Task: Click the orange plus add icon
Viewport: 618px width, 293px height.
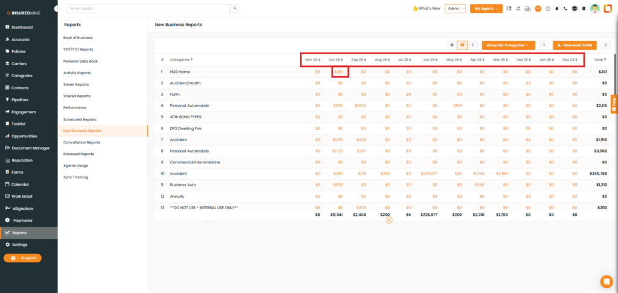Action: [x=538, y=8]
